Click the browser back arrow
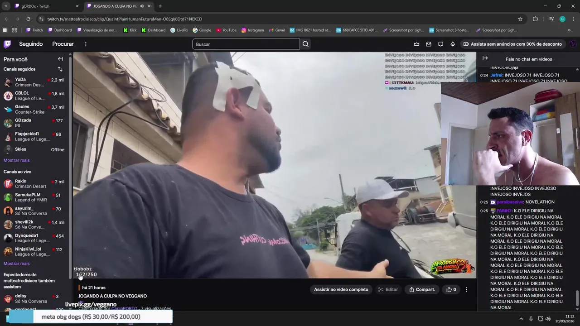 point(6,19)
